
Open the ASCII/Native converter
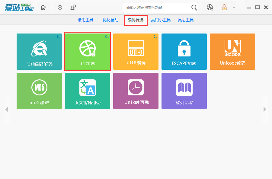pos(87,91)
